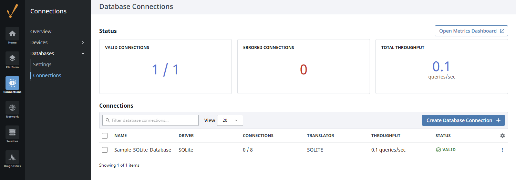The height and width of the screenshot is (180, 516).
Task: Open Sample_SQLite_Database row actions menu
Action: [x=503, y=150]
